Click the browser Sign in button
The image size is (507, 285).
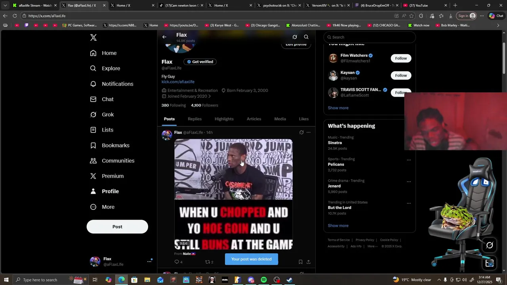pos(467,16)
